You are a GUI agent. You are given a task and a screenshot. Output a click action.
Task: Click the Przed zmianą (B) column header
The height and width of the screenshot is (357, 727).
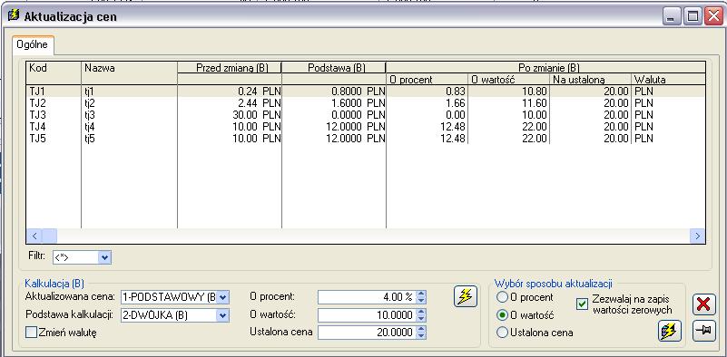[x=230, y=68]
